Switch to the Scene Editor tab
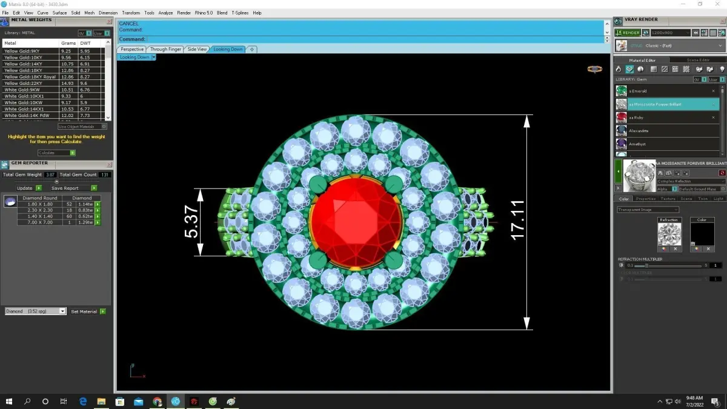727x409 pixels. [697, 60]
